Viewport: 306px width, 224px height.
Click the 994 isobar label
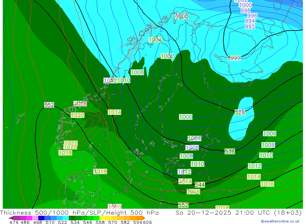pos(250,21)
